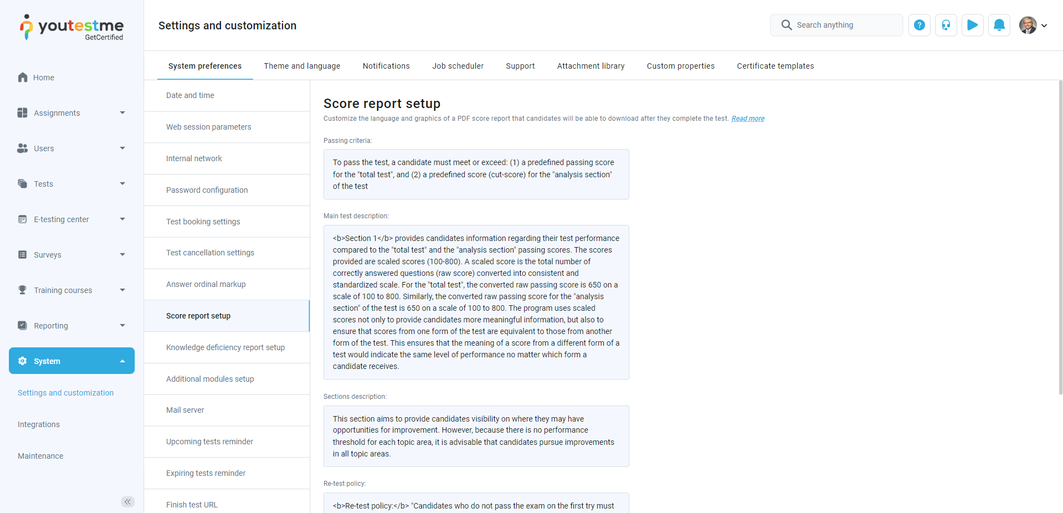1063x513 pixels.
Task: Click the Passing criteria text field
Action: point(476,174)
